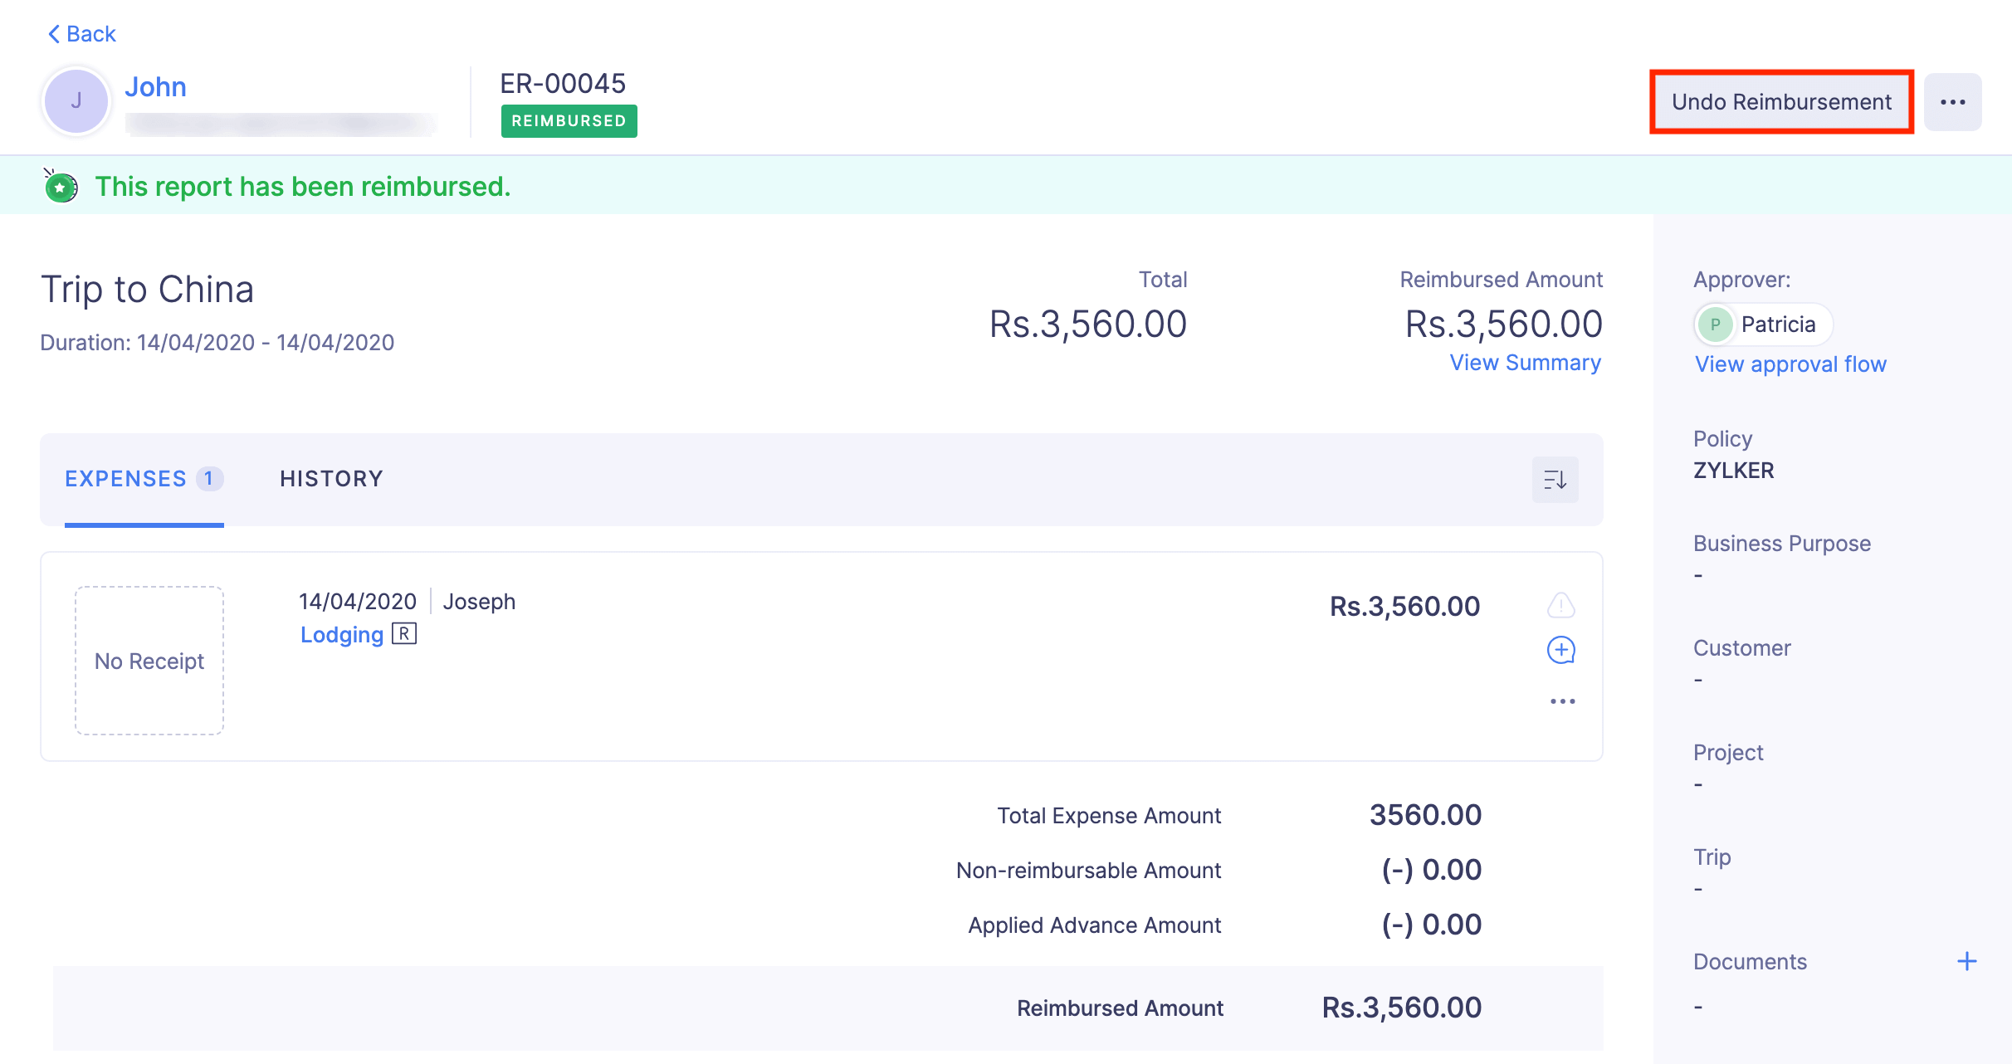
Task: Open the sort icon above the expense list
Action: (1554, 480)
